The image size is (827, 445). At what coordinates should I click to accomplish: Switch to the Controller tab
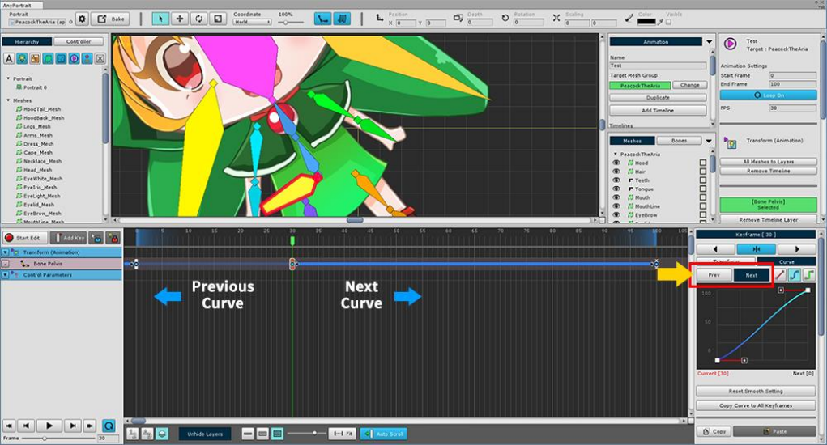(79, 41)
